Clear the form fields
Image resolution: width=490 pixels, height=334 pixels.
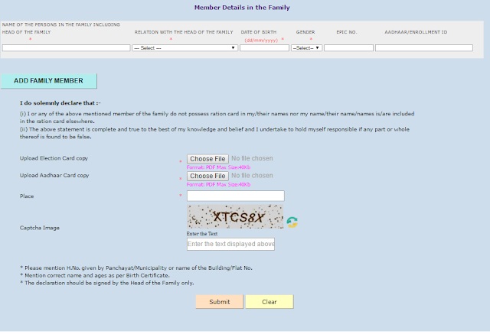click(x=269, y=302)
